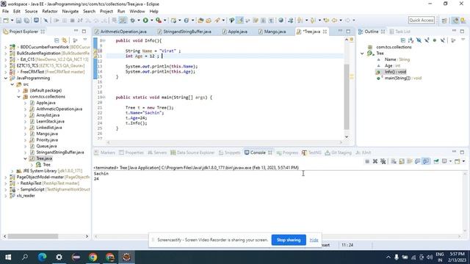Click the Clear Console icon

(x=394, y=161)
